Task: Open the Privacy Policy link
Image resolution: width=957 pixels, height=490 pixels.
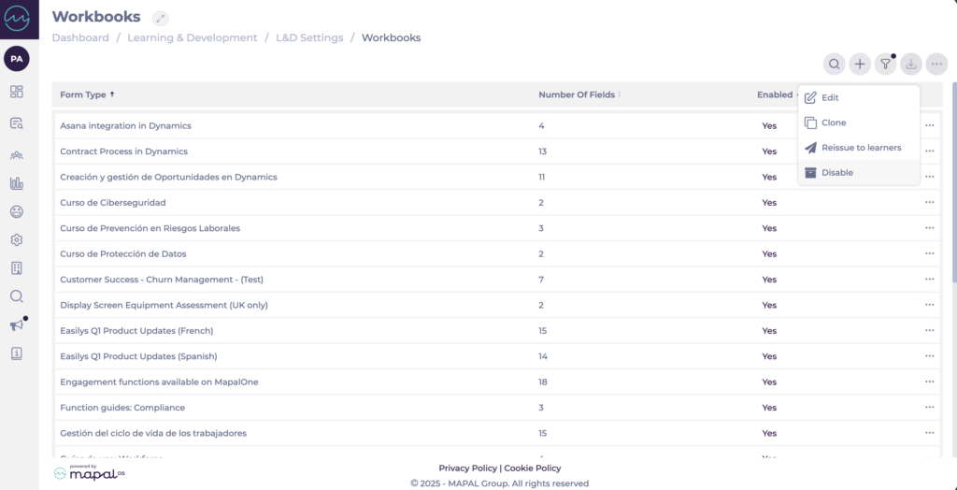Action: [x=467, y=468]
